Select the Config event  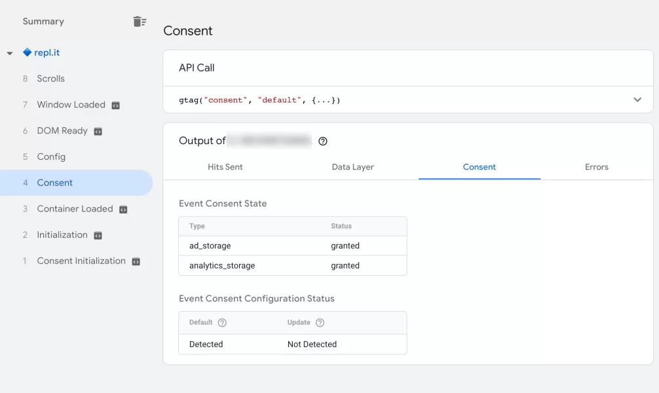click(x=51, y=157)
